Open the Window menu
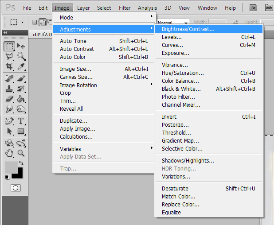The width and height of the screenshot is (274, 225). click(x=207, y=8)
